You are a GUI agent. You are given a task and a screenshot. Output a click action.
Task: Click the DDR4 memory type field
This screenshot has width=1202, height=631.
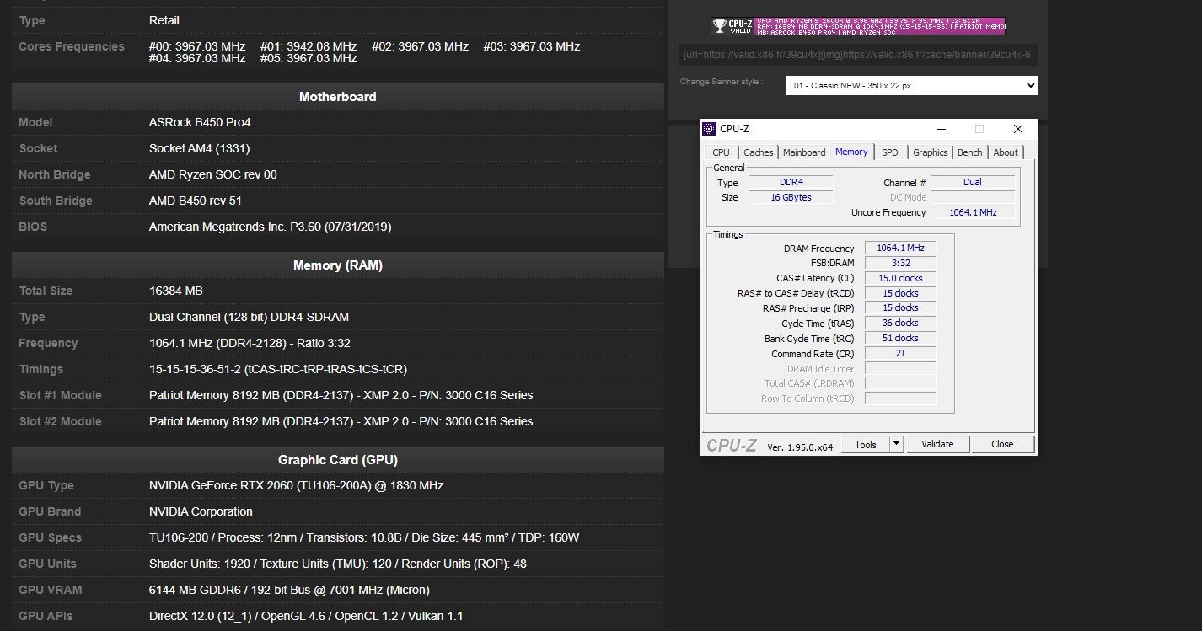pos(791,182)
